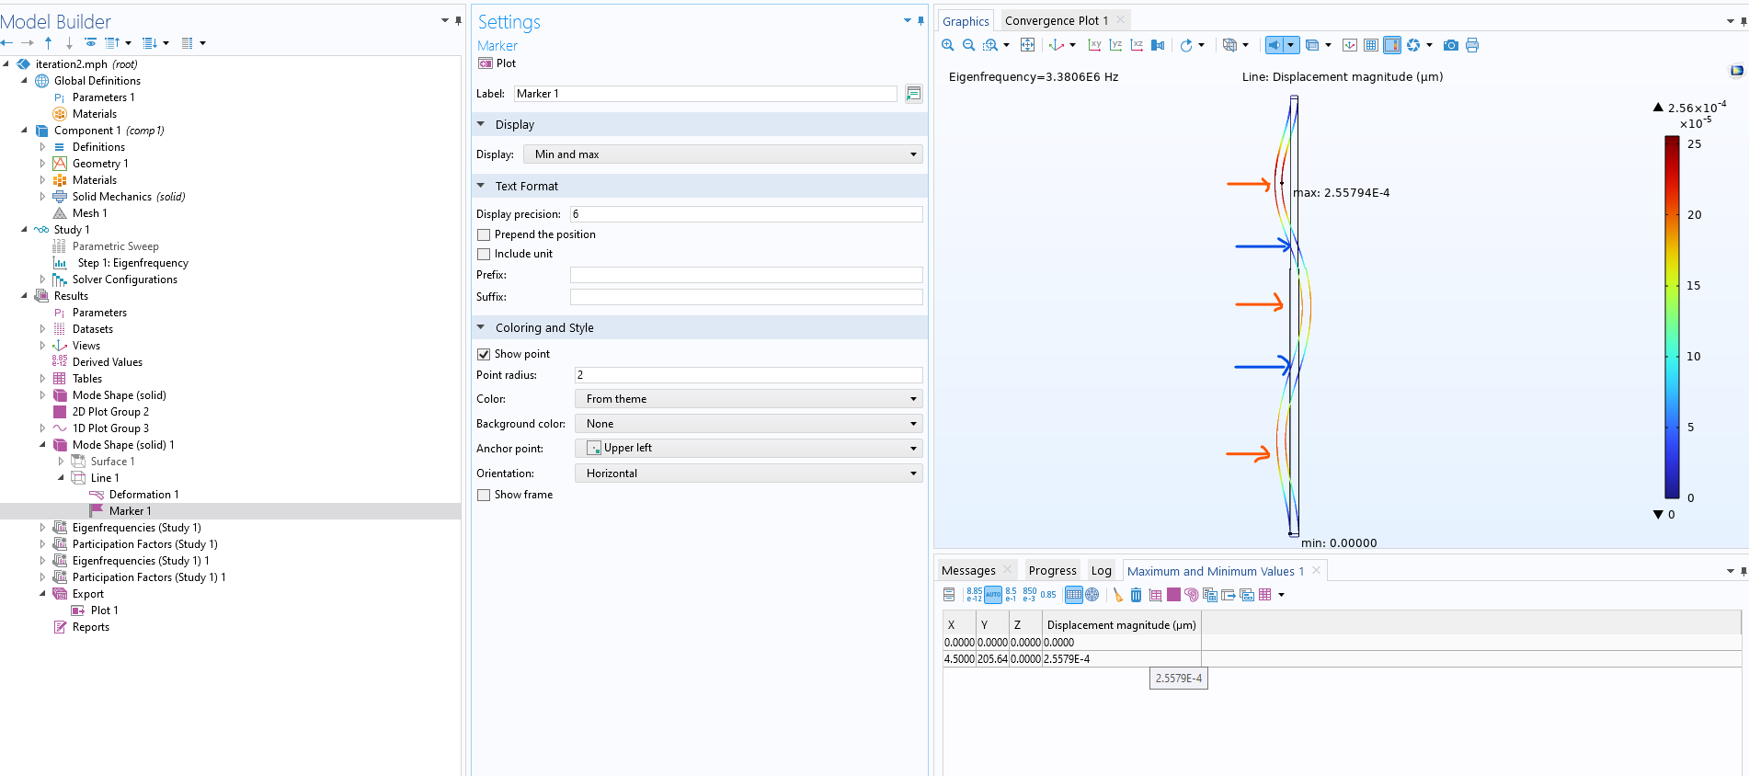Clear table with the broom icon
The height and width of the screenshot is (776, 1749).
click(x=1117, y=595)
